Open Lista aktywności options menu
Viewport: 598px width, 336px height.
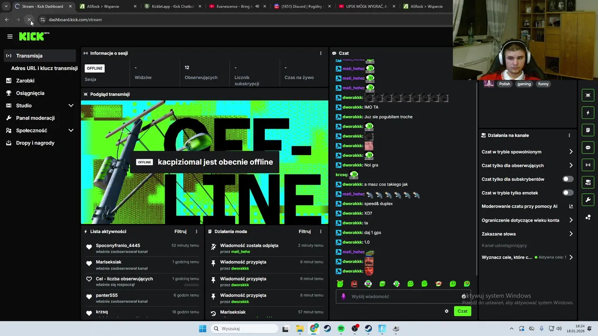pyautogui.click(x=196, y=231)
